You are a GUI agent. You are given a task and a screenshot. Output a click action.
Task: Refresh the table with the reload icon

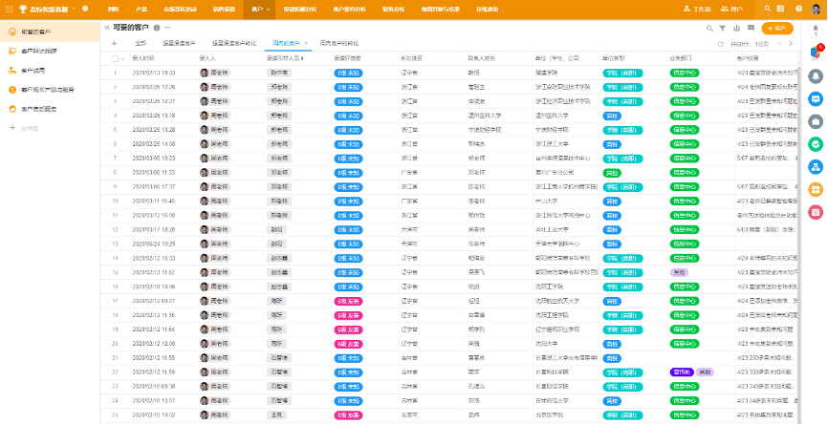[x=720, y=44]
